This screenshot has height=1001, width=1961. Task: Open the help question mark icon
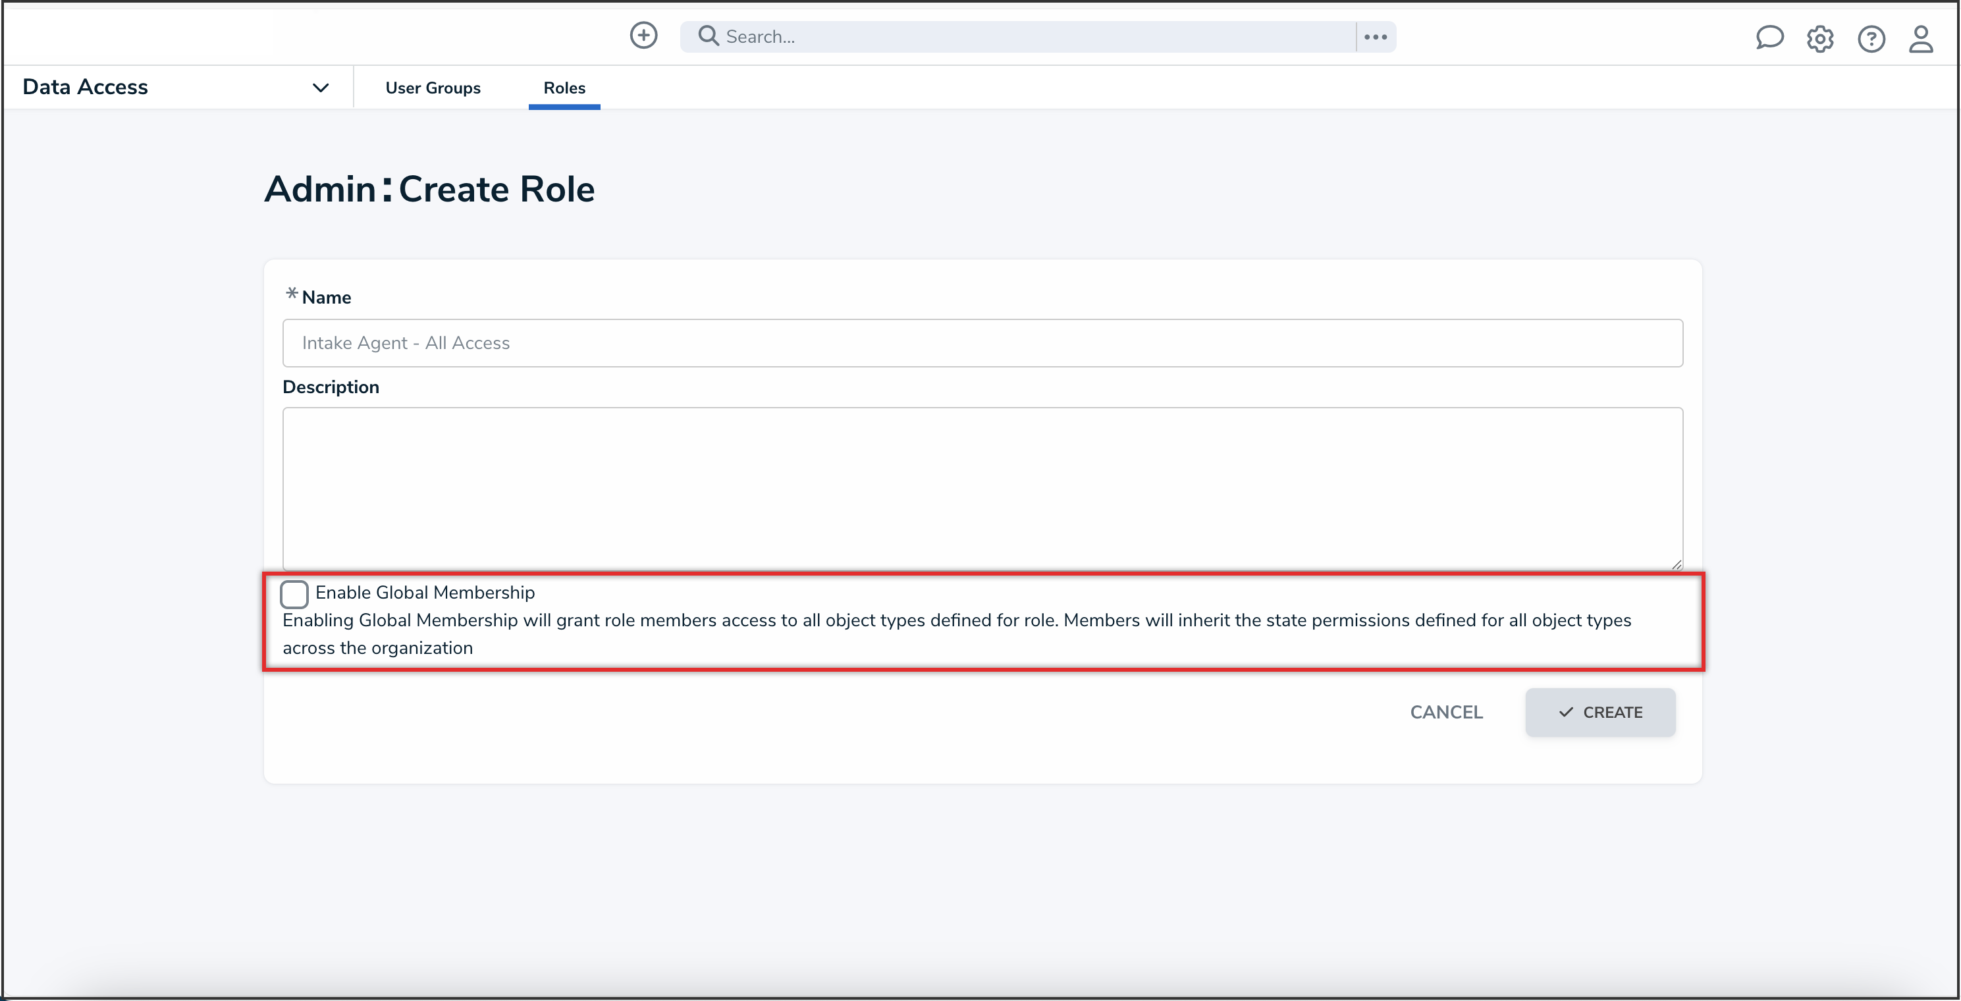point(1872,39)
